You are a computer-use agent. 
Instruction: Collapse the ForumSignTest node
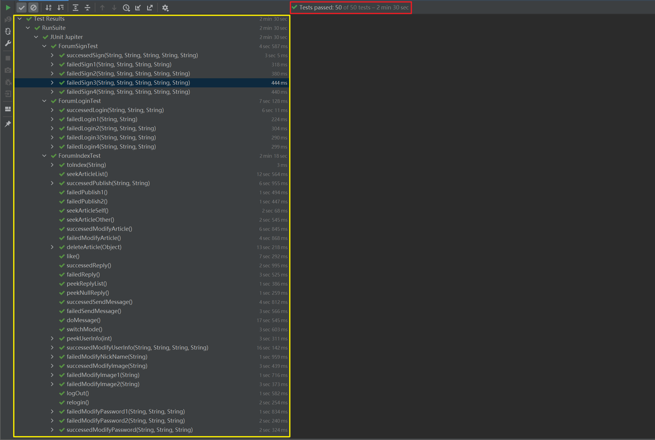(x=44, y=46)
